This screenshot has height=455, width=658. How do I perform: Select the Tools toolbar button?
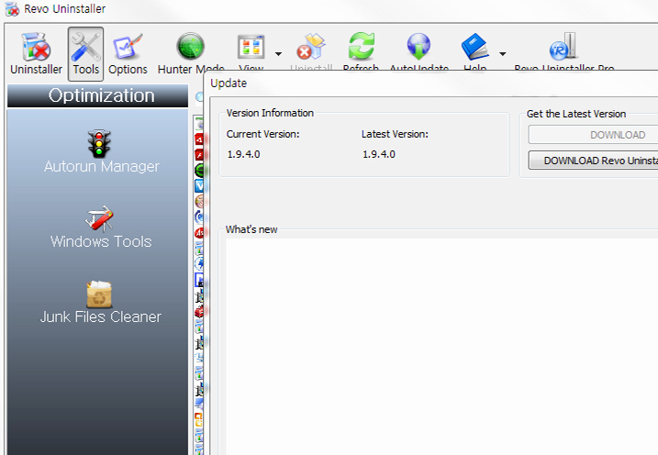pyautogui.click(x=85, y=54)
